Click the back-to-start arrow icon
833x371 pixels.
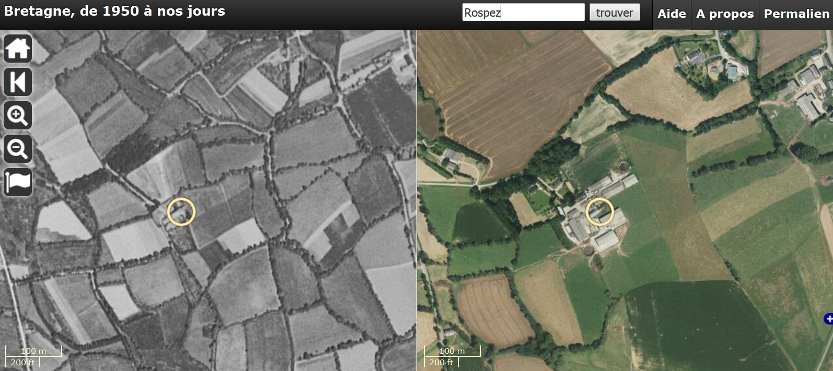(18, 82)
